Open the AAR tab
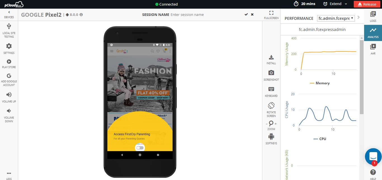 pyautogui.click(x=373, y=49)
